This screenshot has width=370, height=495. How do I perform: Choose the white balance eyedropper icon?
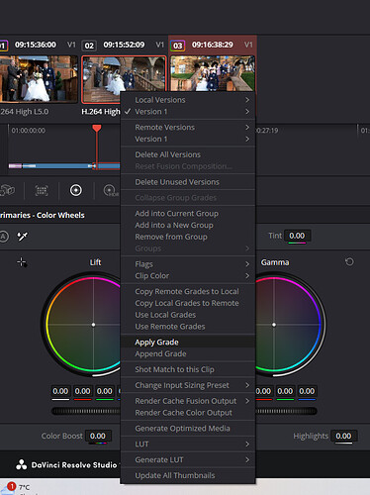[23, 237]
